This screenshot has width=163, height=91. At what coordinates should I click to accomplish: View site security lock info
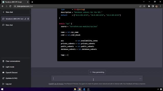(x=15, y=6)
